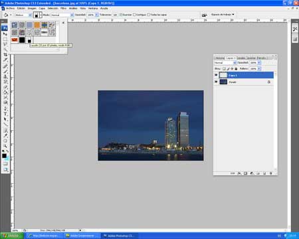Open layer blending mode Normal dropdown
The height and width of the screenshot is (239, 299).
coord(225,63)
